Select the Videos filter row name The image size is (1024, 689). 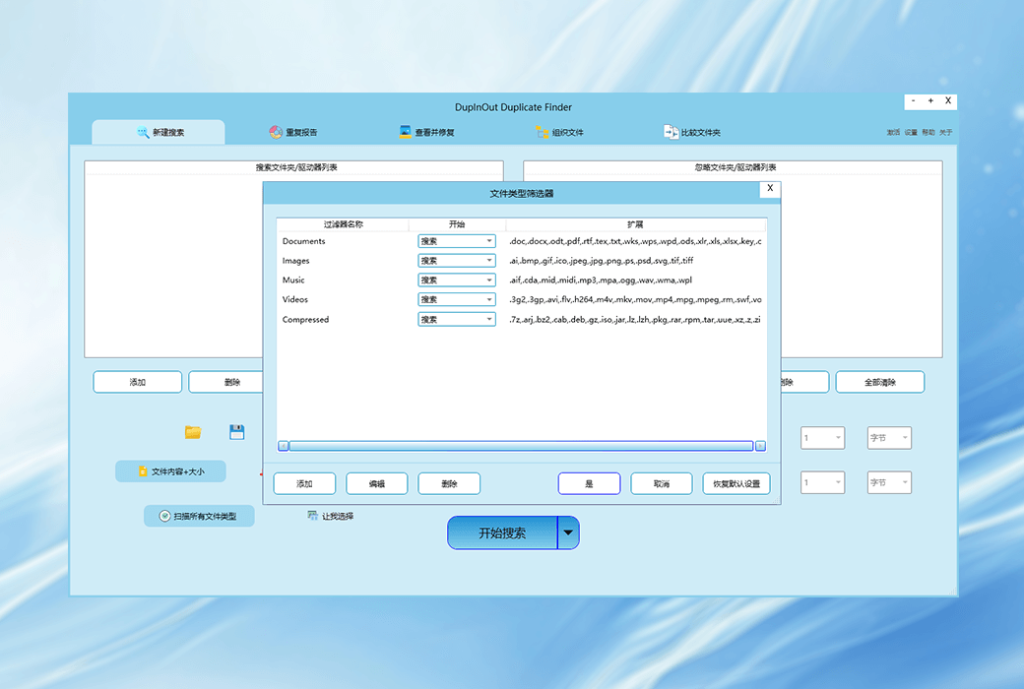[x=295, y=300]
